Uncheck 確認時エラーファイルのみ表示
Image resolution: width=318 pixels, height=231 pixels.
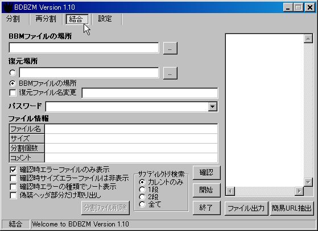coord(13,170)
